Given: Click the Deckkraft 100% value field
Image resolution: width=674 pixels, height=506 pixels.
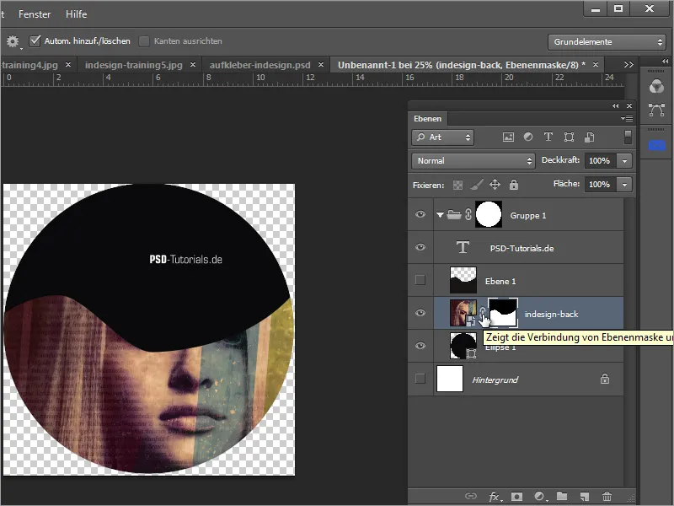Looking at the screenshot, I should pyautogui.click(x=600, y=161).
